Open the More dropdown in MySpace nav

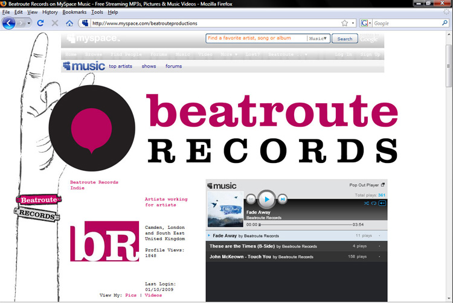click(229, 54)
